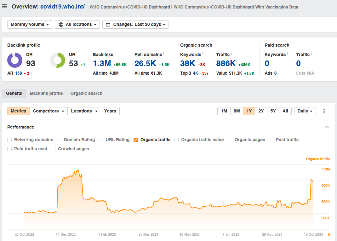The width and height of the screenshot is (337, 241).
Task: Enable the URL Rating checkbox
Action: [101, 140]
